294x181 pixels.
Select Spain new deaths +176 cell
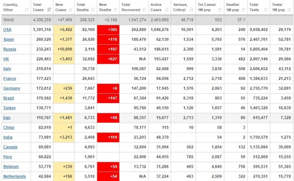pos(108,39)
